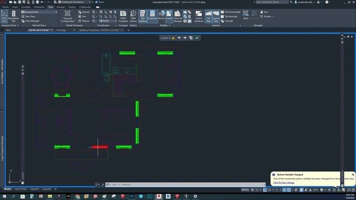Viewport: 356px width, 200px height.
Task: Select the Pan tool
Action: pos(264,12)
